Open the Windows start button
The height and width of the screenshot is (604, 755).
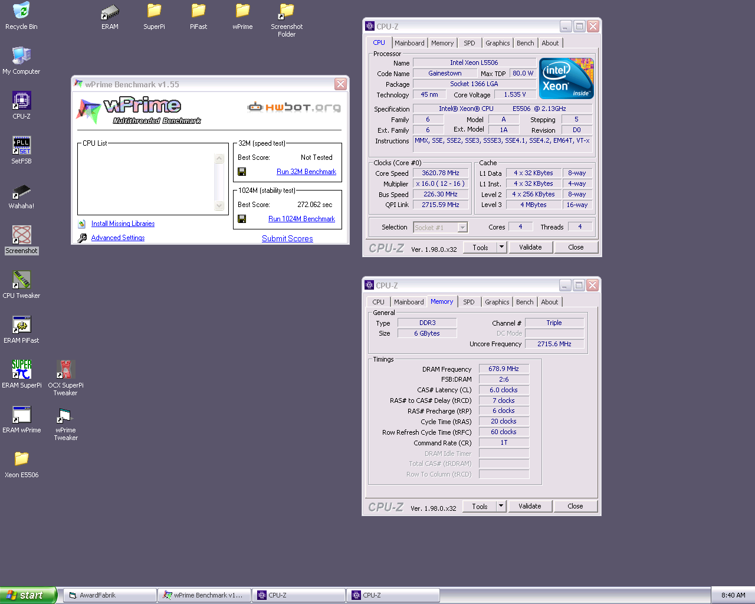(x=28, y=595)
